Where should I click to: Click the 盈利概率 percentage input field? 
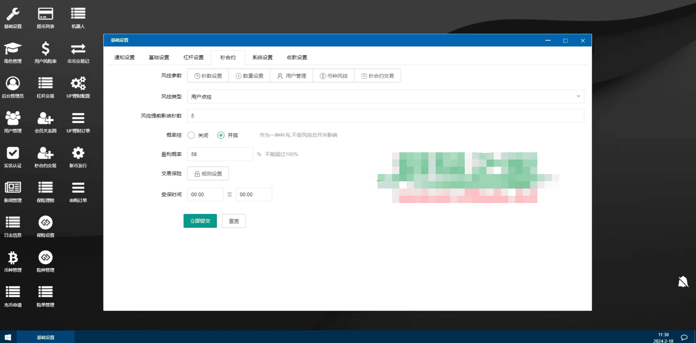click(x=220, y=154)
